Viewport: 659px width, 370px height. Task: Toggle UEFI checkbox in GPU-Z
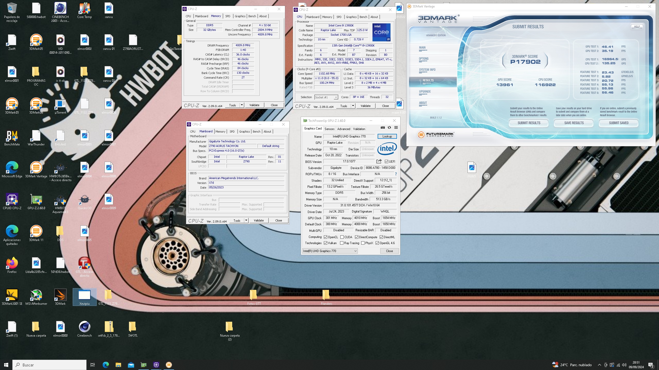386,161
